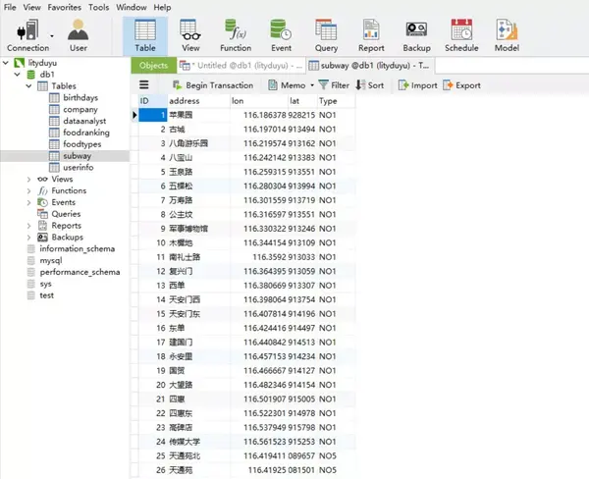Open the Connection tool
This screenshot has height=479, width=589.
(27, 35)
